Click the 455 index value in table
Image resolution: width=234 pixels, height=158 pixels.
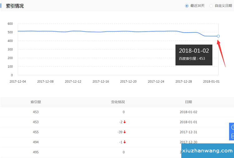pyautogui.click(x=36, y=132)
